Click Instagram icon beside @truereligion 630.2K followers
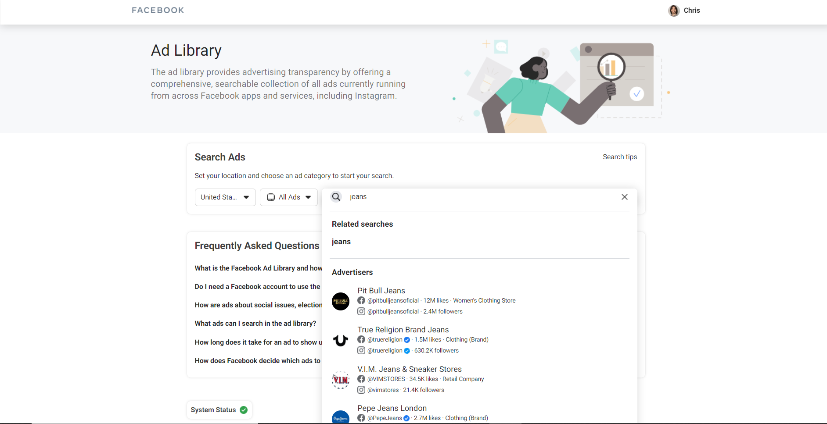 tap(361, 350)
